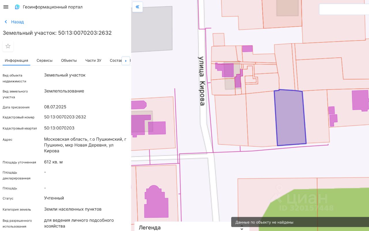Expand the Легенда panel chevron
This screenshot has height=231, width=369.
(242, 228)
